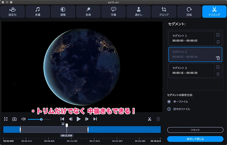Click the white playhead handle
227x145 pixels.
click(x=67, y=125)
